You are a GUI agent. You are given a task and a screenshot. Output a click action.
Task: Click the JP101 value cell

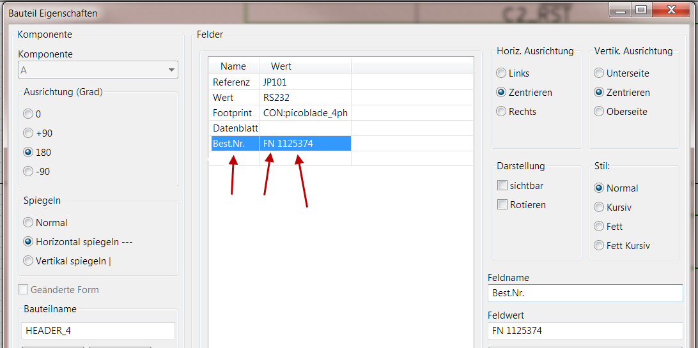[x=306, y=82]
